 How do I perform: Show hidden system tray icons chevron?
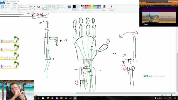click(153, 98)
